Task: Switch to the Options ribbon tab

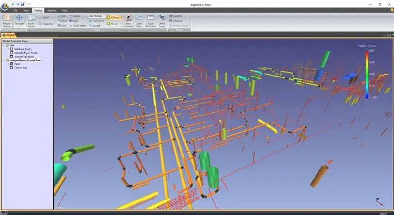Action: coord(52,10)
